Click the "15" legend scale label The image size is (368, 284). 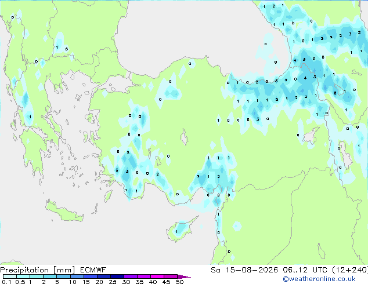click(86, 282)
